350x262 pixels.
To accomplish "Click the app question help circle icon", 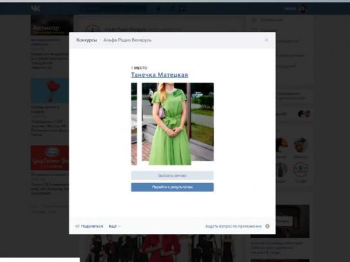I will [267, 226].
